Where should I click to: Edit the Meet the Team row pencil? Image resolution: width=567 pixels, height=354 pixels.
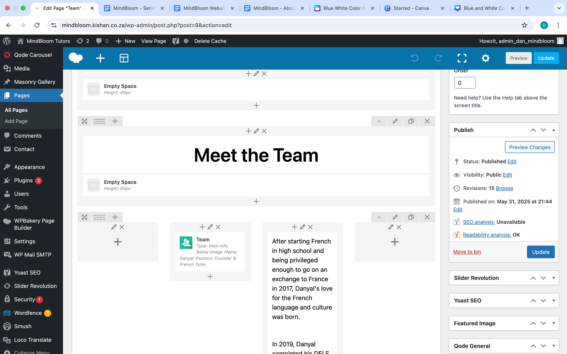tap(395, 121)
